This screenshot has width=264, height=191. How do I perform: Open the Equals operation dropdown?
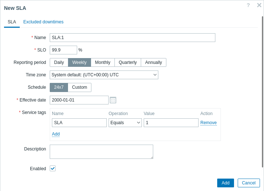click(125, 123)
